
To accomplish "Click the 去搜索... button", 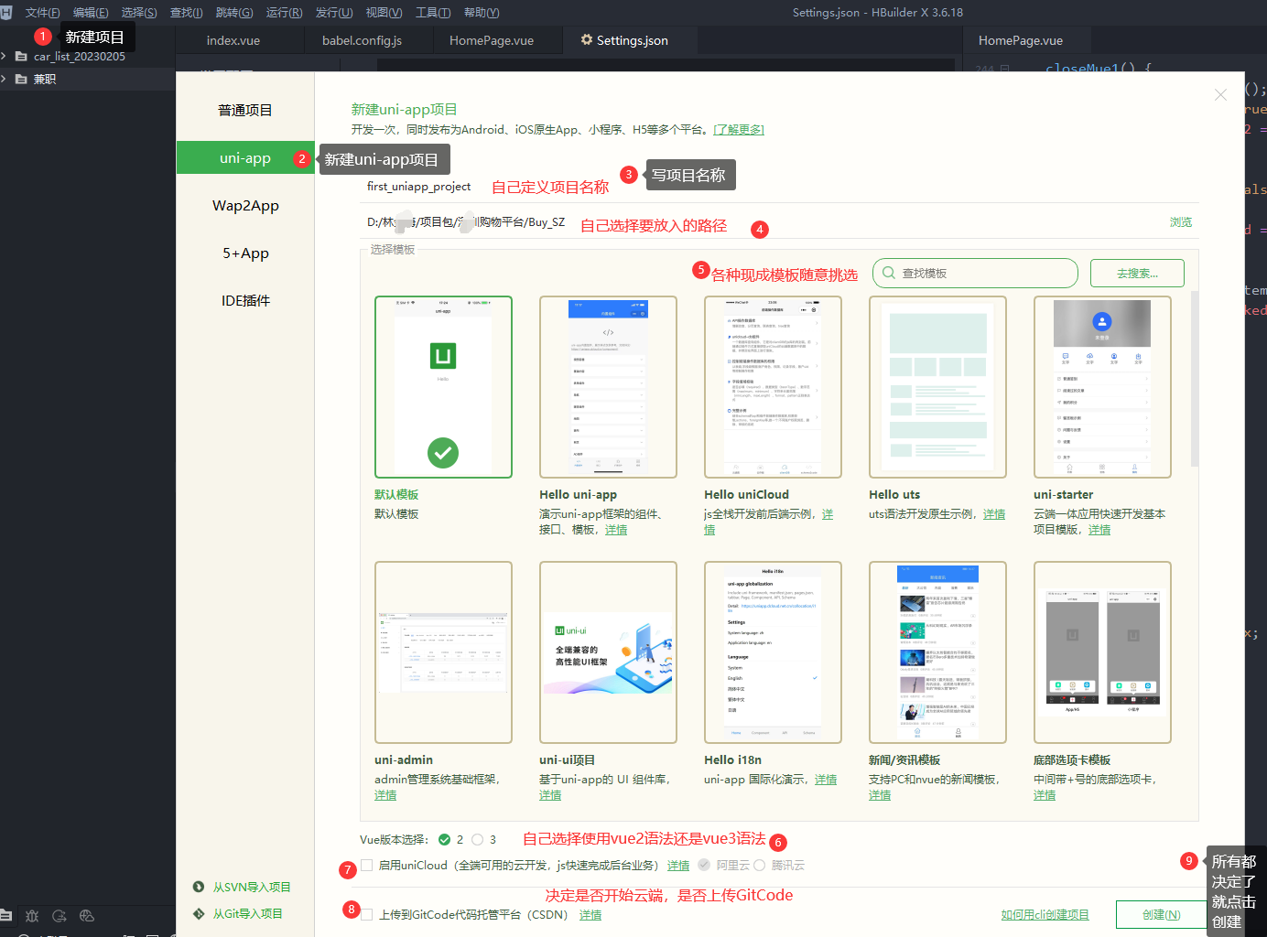I will pos(1137,273).
